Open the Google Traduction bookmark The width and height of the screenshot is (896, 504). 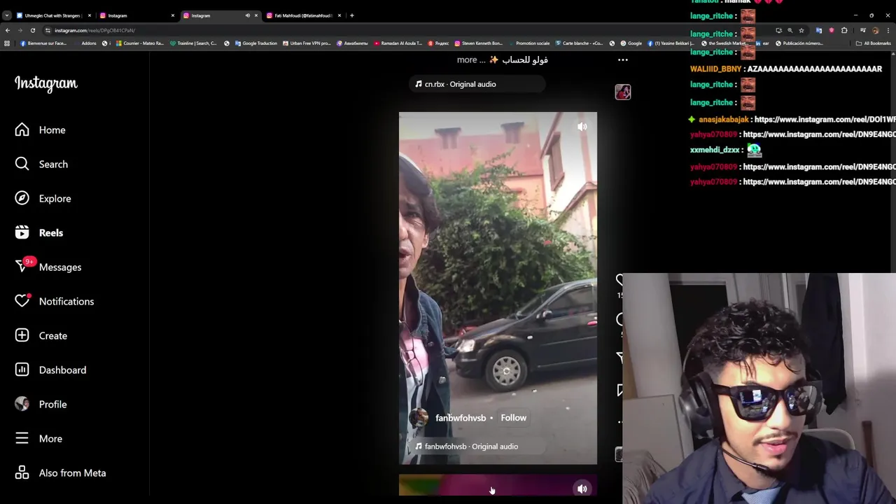click(255, 43)
